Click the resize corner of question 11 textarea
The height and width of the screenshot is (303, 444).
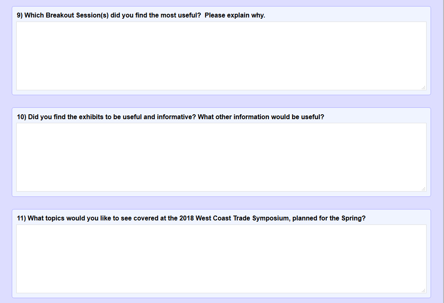click(x=424, y=290)
